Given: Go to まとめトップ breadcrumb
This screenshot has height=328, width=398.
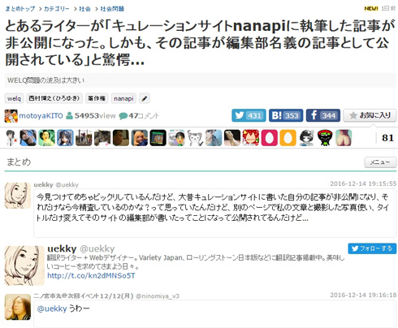Looking at the screenshot, I should [x=20, y=9].
